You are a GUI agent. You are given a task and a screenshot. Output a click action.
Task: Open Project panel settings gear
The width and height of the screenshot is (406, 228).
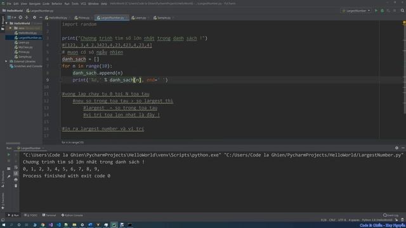click(x=34, y=18)
